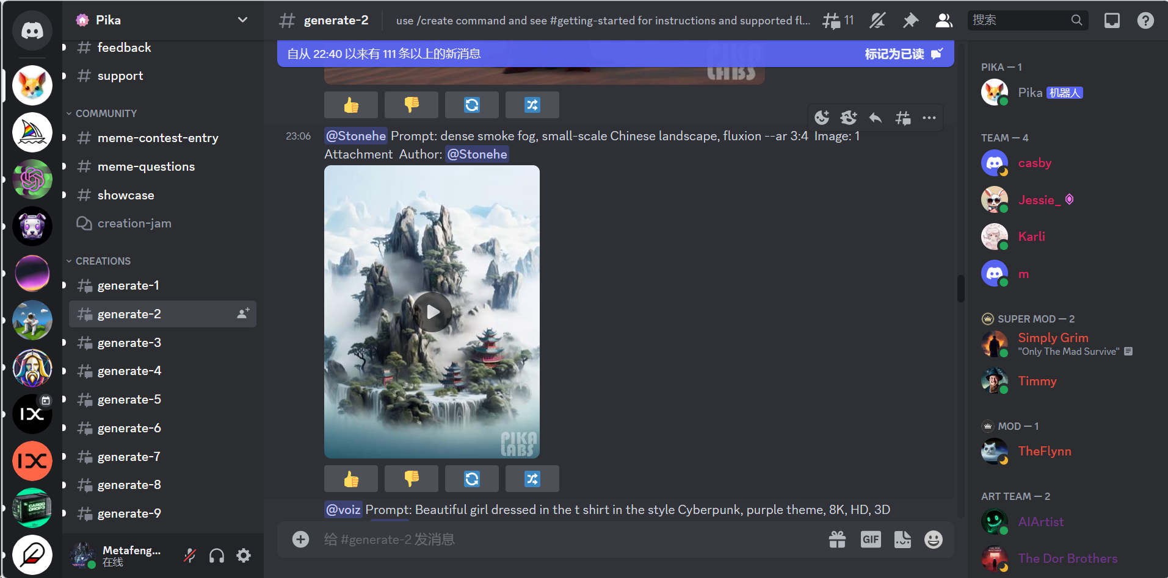Toggle headphone deafen
1168x578 pixels.
coord(217,555)
